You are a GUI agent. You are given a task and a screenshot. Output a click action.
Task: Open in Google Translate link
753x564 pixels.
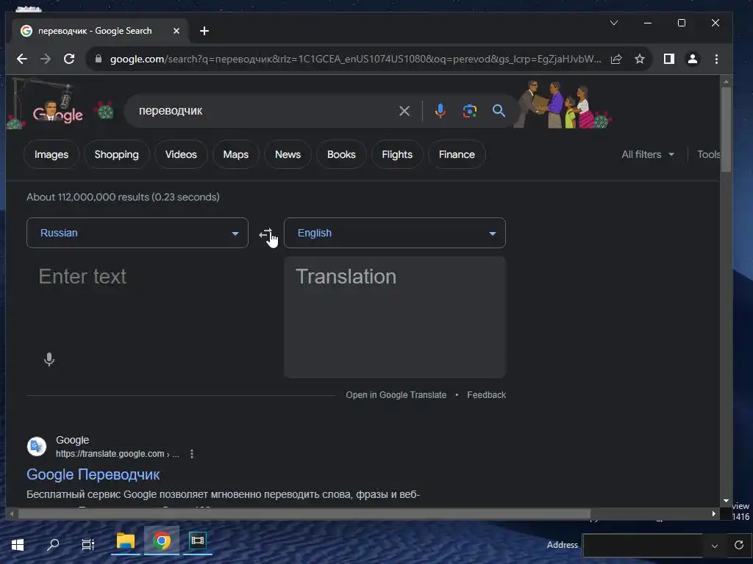pyautogui.click(x=396, y=394)
